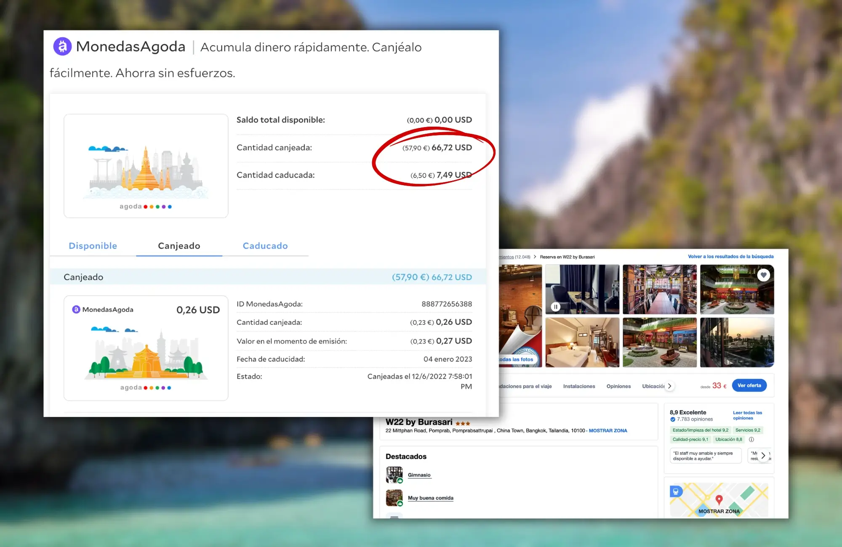The image size is (842, 547).
Task: Switch to the Disponible tab
Action: click(x=93, y=246)
